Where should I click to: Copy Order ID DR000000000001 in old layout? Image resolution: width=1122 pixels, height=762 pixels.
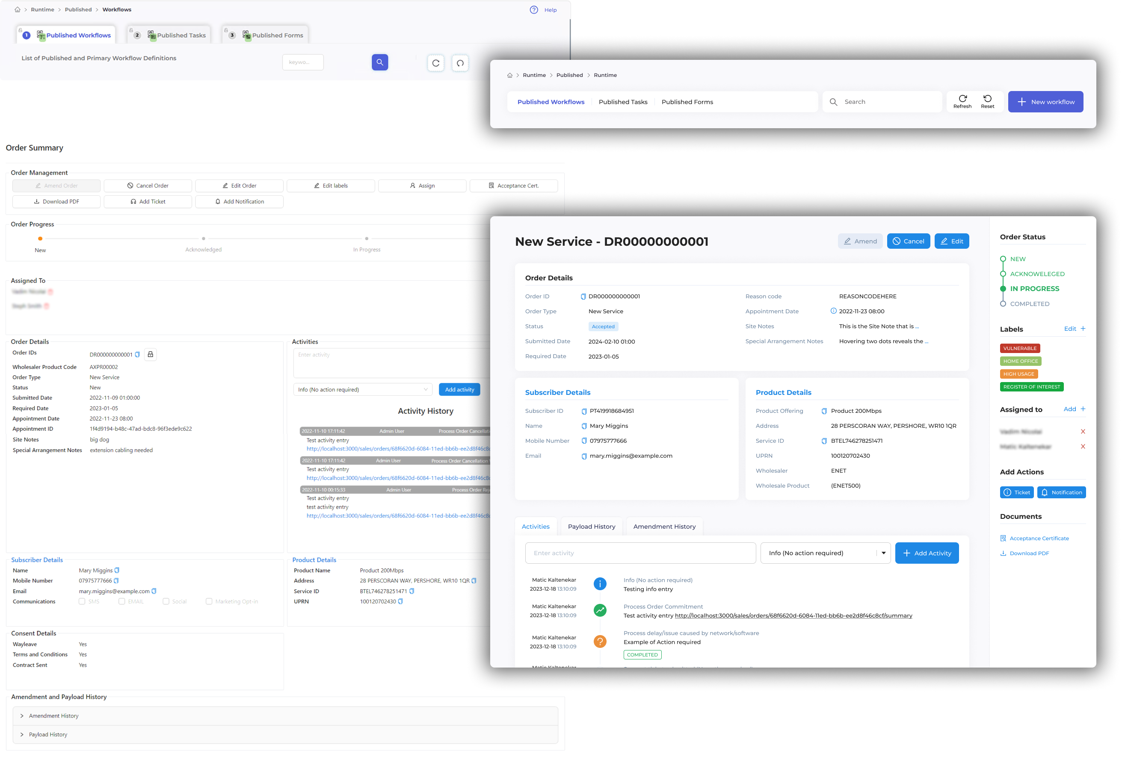coord(138,354)
